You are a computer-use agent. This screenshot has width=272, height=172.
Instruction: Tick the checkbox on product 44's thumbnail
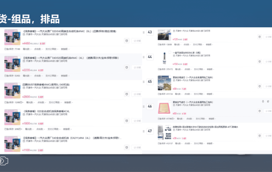[170, 52]
